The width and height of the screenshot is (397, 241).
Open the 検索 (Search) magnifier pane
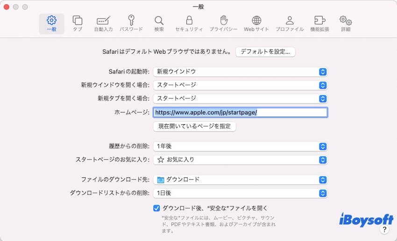159,24
